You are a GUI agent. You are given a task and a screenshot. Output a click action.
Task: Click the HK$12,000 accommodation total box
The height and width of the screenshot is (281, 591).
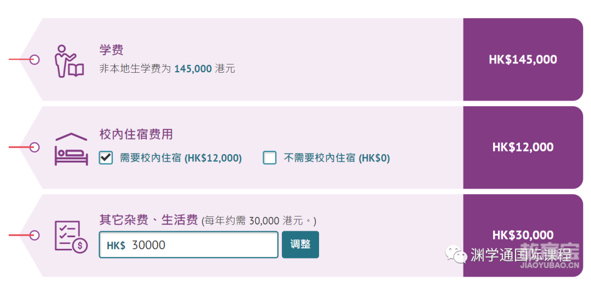[x=523, y=147]
